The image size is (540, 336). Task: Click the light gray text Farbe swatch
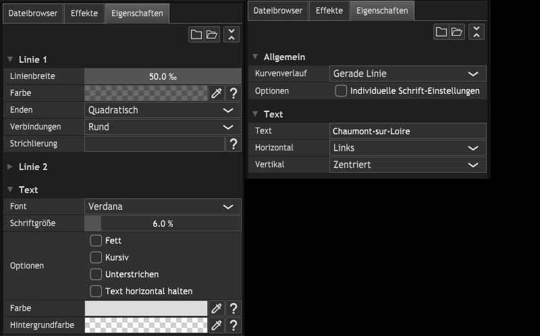click(146, 308)
